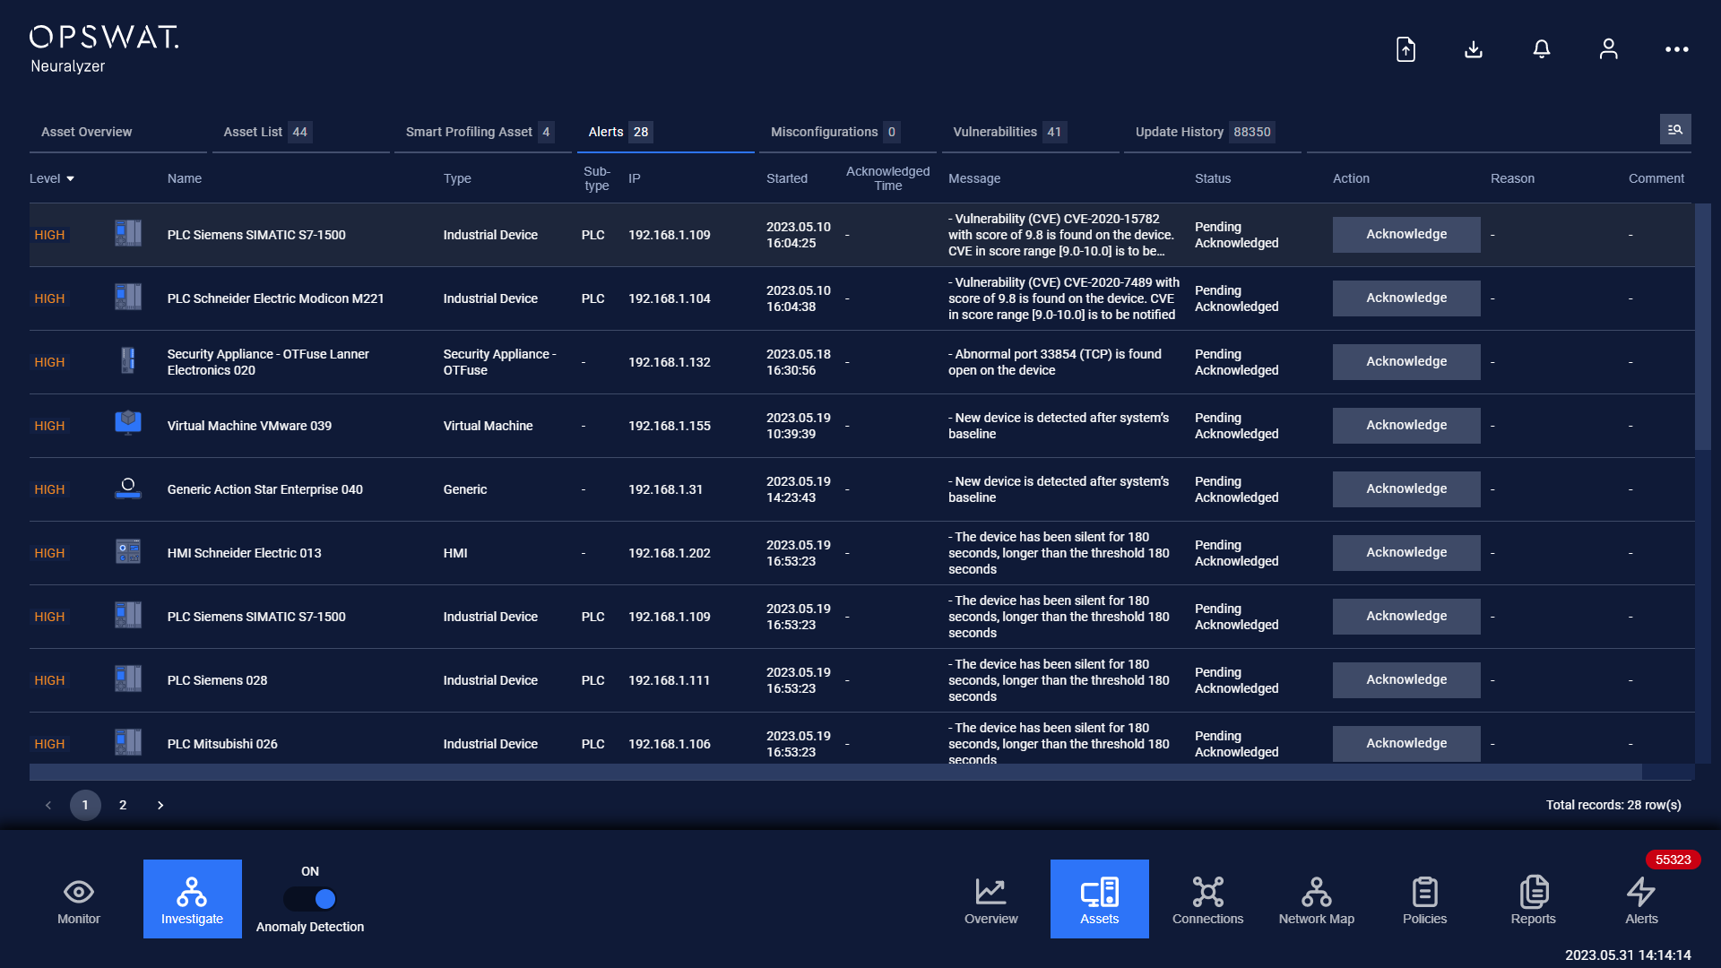Click the PLC Siemens 028 device icon
This screenshot has width=1721, height=968.
(x=128, y=679)
